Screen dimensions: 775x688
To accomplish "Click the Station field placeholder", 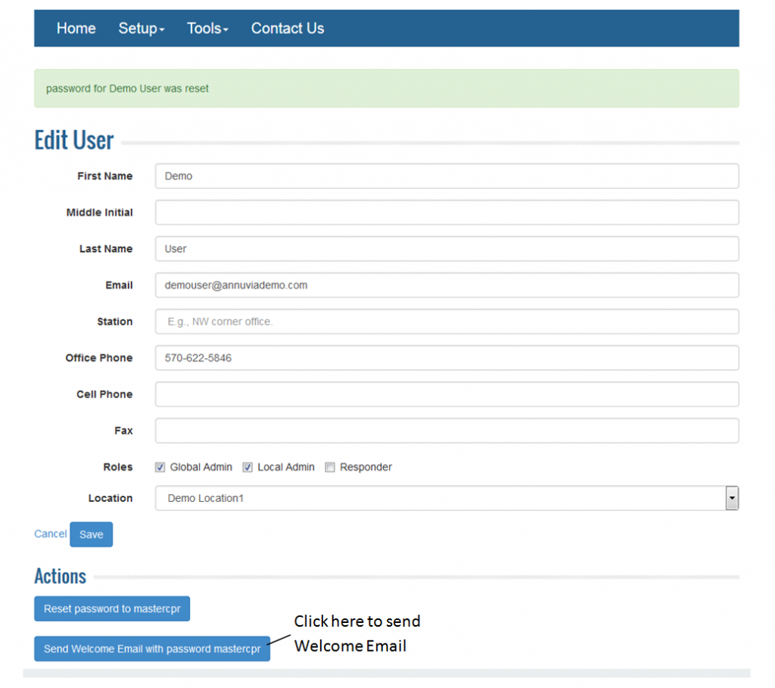I will [447, 321].
